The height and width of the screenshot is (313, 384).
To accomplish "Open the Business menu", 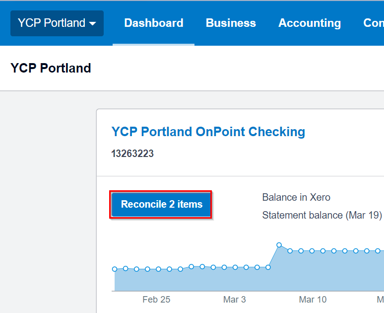I will pos(231,23).
